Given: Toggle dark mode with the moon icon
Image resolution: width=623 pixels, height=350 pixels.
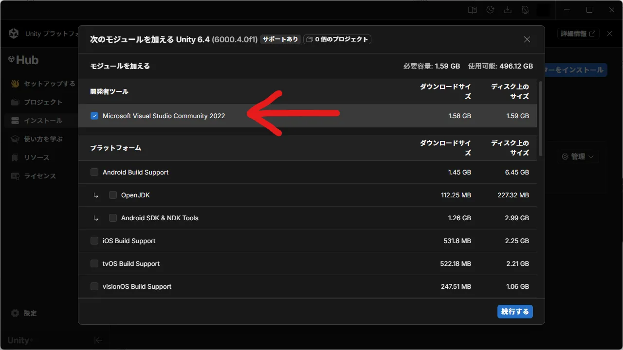Looking at the screenshot, I should [x=490, y=9].
